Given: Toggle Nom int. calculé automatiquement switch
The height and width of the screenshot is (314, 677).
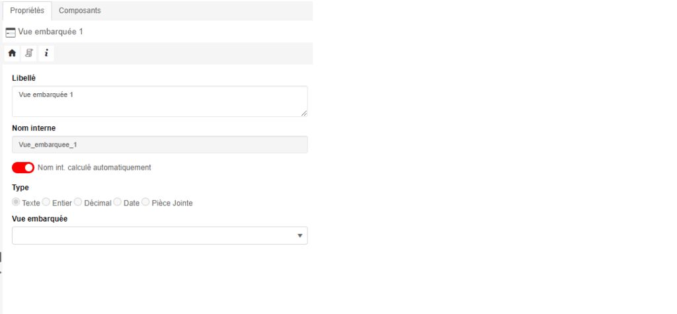Looking at the screenshot, I should coord(23,167).
